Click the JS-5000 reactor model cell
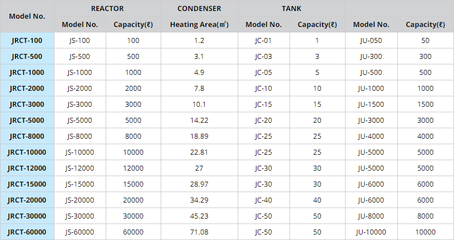This screenshot has height=240, width=454. coord(80,120)
